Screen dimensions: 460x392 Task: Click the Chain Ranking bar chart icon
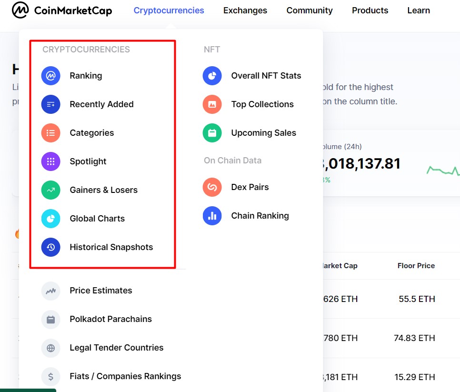pyautogui.click(x=212, y=216)
